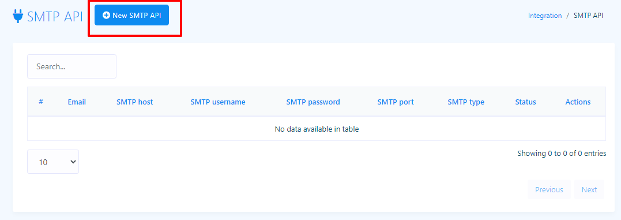Sort by SMTP port column header
621x220 pixels.
tap(395, 102)
